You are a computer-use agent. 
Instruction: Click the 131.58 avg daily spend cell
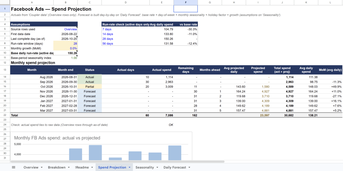point(162,43)
